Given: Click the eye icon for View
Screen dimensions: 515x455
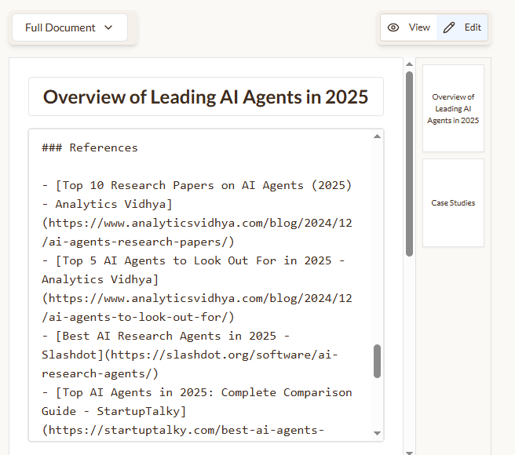Looking at the screenshot, I should [393, 27].
